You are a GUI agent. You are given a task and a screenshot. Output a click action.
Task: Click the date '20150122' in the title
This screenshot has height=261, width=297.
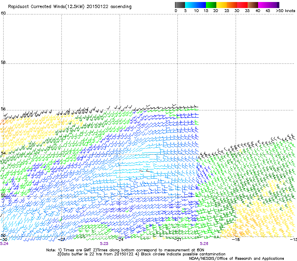tap(98, 6)
